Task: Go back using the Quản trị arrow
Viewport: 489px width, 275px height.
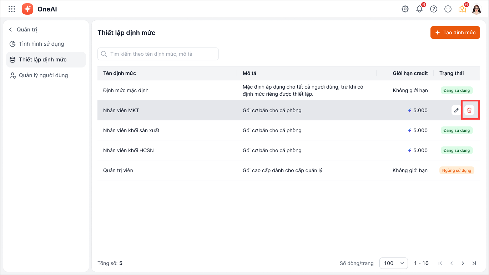Action: point(11,30)
